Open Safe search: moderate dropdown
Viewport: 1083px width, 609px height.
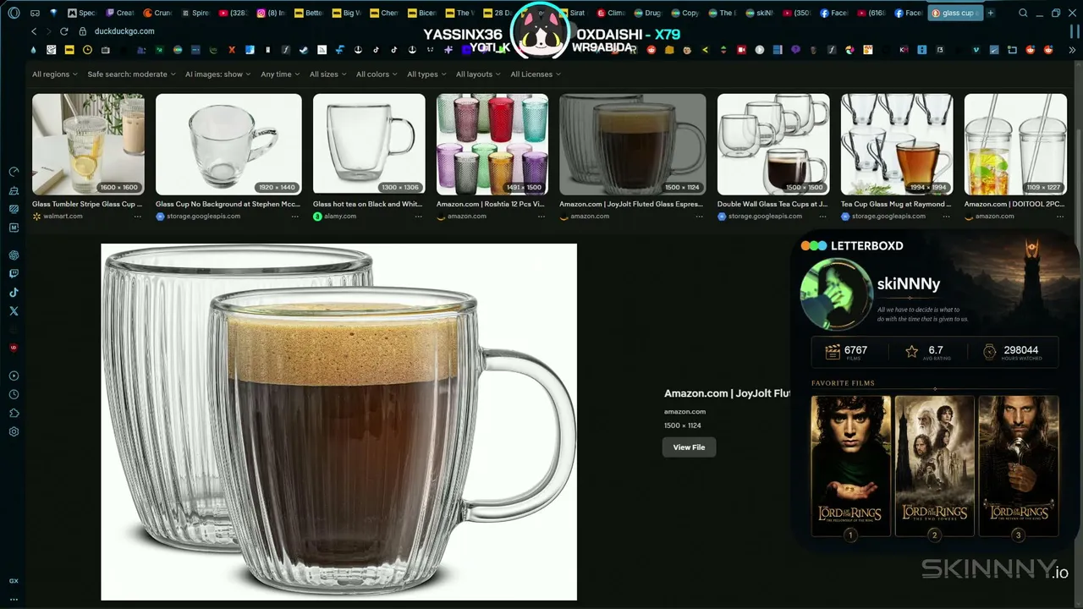point(132,74)
